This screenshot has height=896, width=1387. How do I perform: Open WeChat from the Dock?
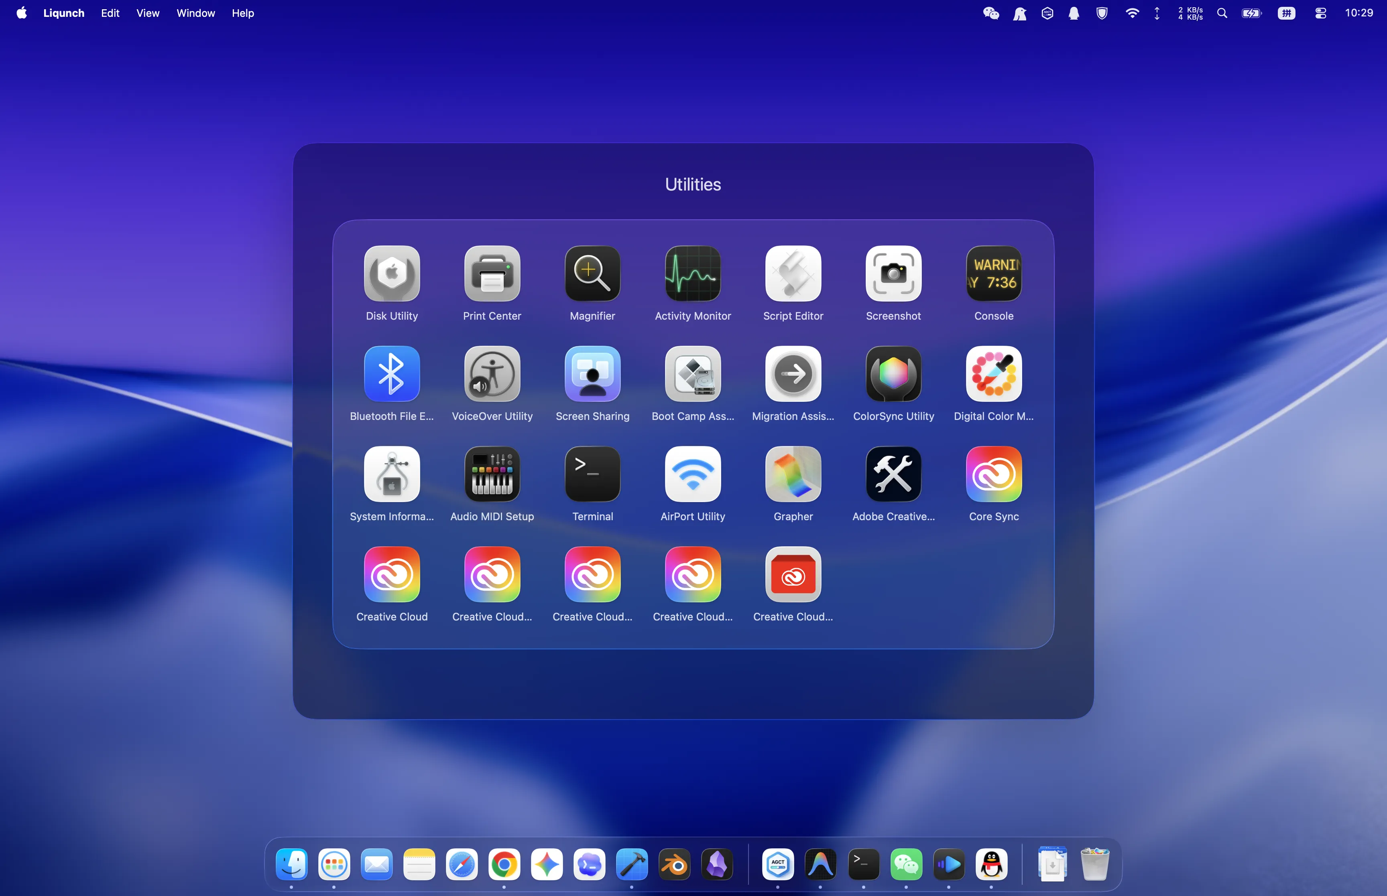click(906, 864)
